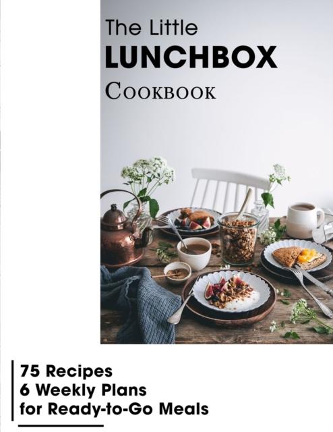Select the "75 Recipes" line
333x432 pixels.
[x=66, y=371]
